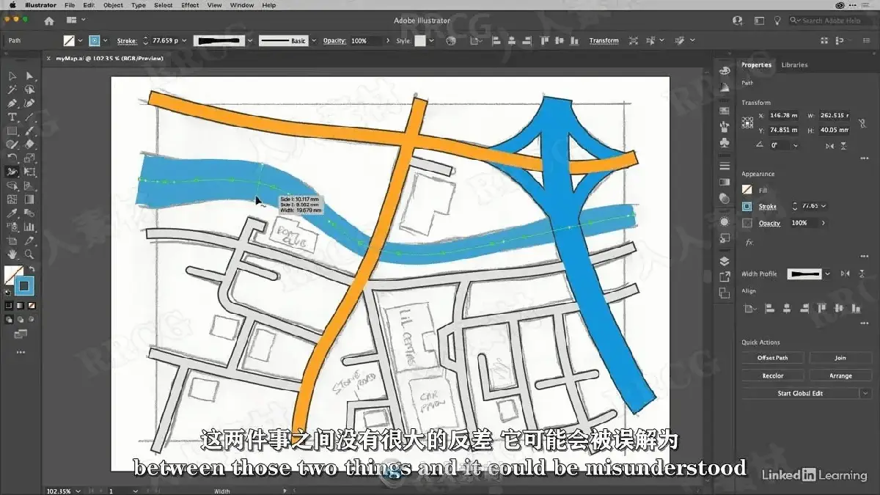Select the Shape Builder tool

click(12, 186)
